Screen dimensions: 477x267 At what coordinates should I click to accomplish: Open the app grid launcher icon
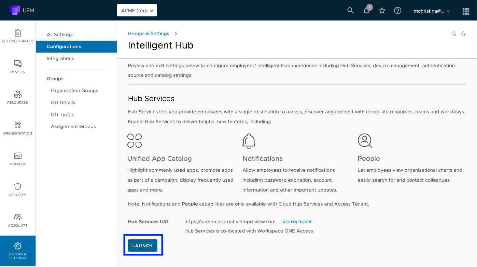466,11
